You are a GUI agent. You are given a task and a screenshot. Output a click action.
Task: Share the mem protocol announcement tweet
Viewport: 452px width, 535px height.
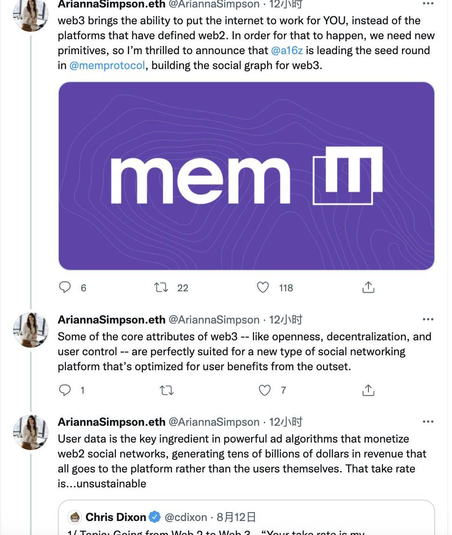tap(368, 287)
